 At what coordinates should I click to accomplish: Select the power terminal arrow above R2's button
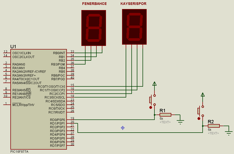point(203,95)
